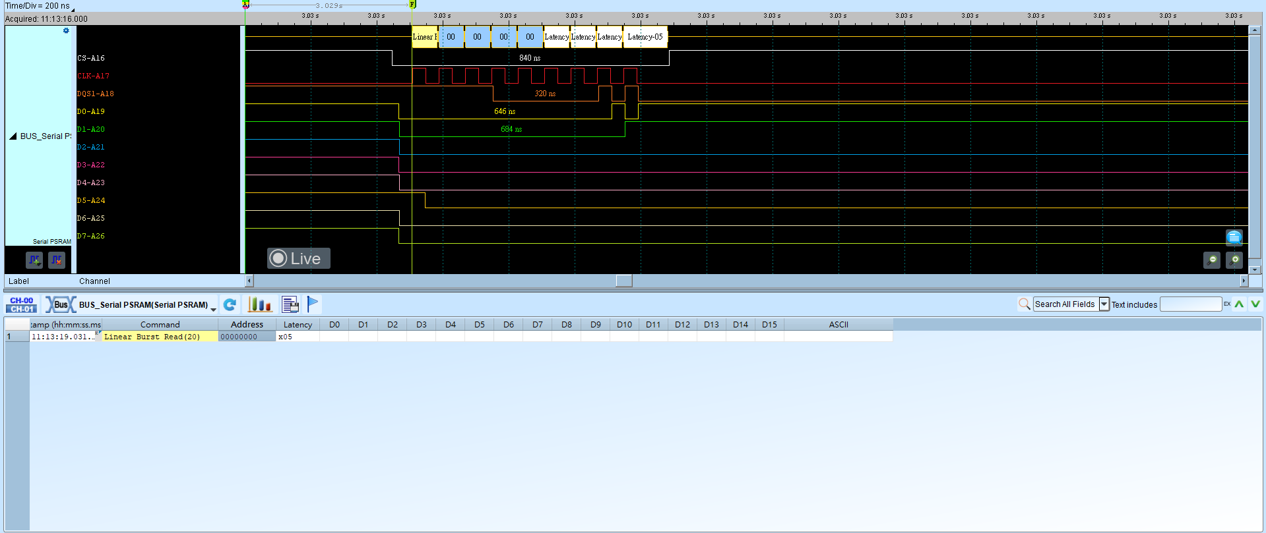Click the F cursor flag on the ruler

pyautogui.click(x=412, y=5)
